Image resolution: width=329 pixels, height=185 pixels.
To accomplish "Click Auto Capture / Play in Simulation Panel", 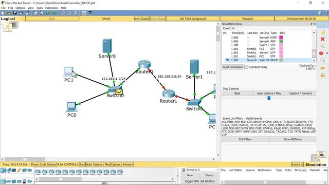I will (x=269, y=94).
